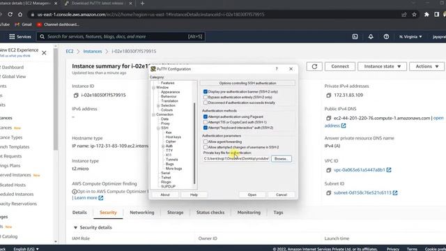Screen dimensions: 446x251
Task: Enable Disconnect if authentication succeeds trivially
Action: click(206, 102)
